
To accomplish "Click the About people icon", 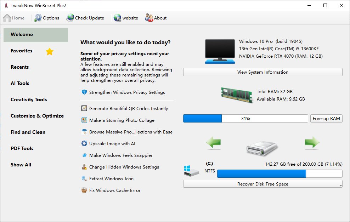I will 149,18.
